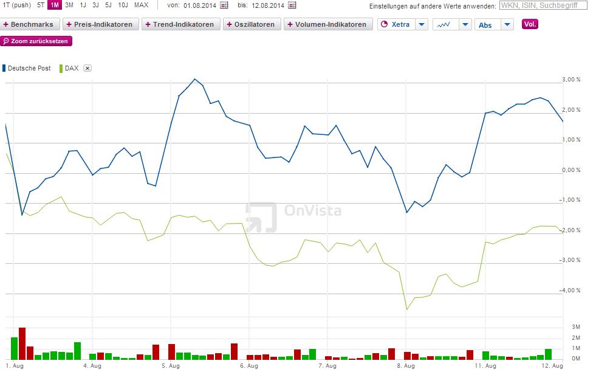Click the Xetra exchange clock icon
This screenshot has width=596, height=372.
click(x=385, y=24)
